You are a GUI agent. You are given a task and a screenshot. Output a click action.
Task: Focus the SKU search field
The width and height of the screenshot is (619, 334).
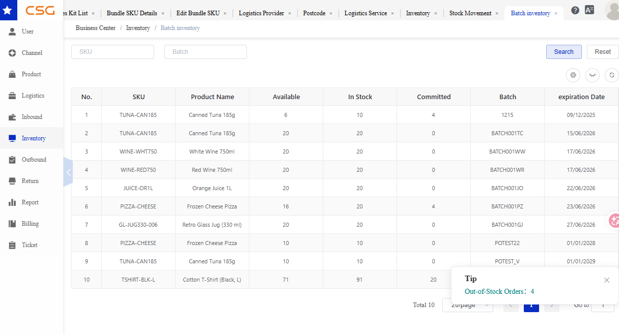pyautogui.click(x=112, y=52)
